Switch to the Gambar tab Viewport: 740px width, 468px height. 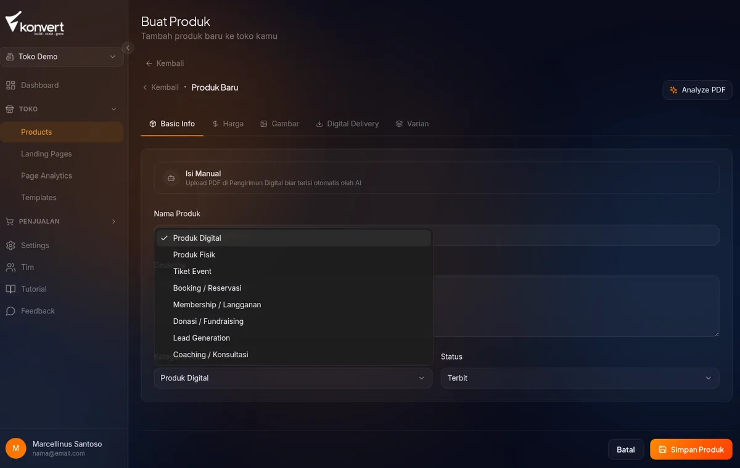tap(279, 124)
